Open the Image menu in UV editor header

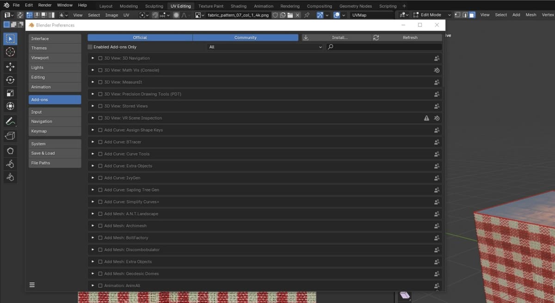(111, 15)
